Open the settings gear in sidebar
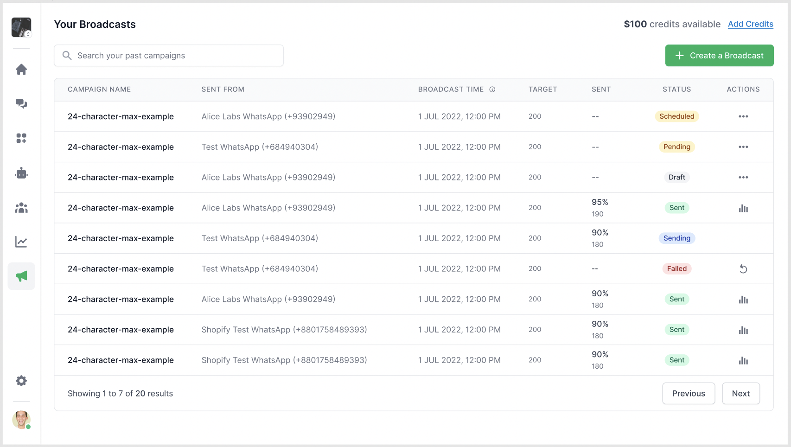Viewport: 791px width, 447px height. click(x=21, y=381)
